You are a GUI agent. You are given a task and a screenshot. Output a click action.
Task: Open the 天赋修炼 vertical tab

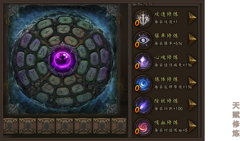pyautogui.click(x=236, y=119)
